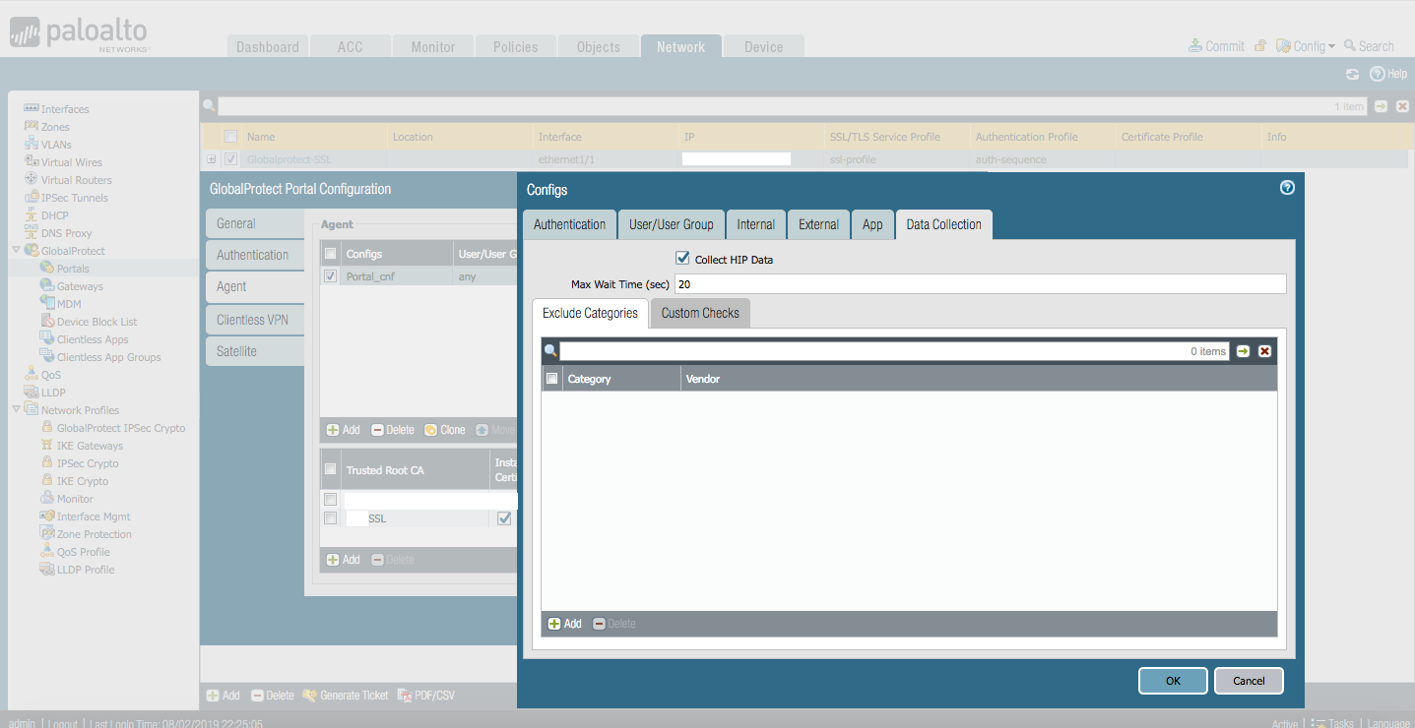The image size is (1415, 728).
Task: Collapse the GlobalProtect tree node
Action: click(x=16, y=251)
